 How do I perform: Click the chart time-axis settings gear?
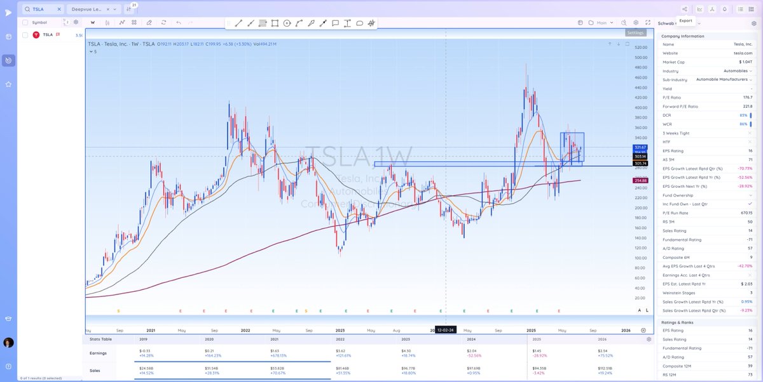(x=644, y=331)
